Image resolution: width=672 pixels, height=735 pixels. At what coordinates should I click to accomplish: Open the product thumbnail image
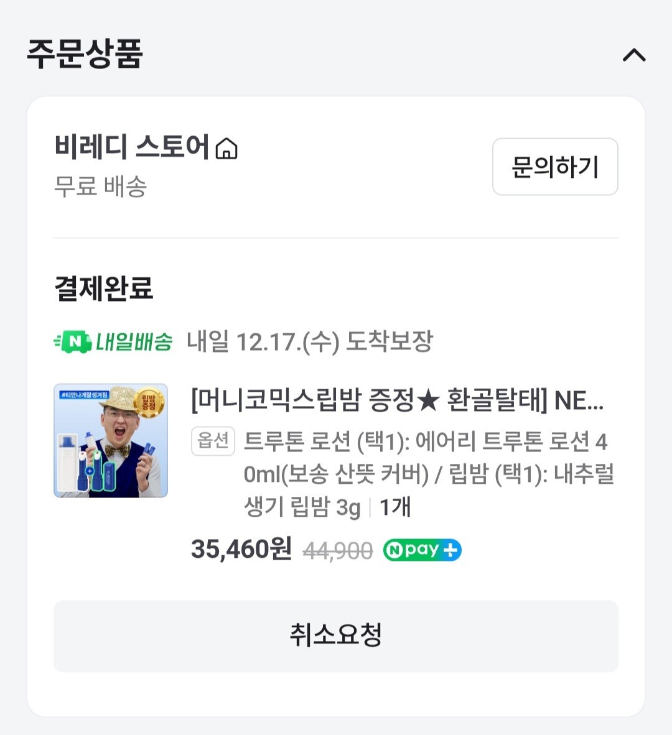click(111, 440)
